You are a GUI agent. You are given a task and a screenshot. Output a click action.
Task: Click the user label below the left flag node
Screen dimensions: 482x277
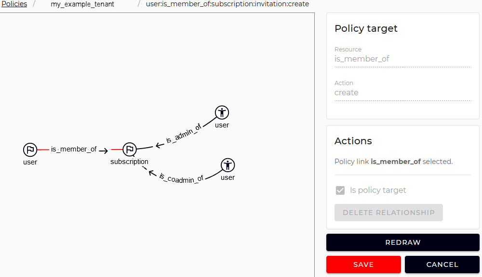coord(30,162)
